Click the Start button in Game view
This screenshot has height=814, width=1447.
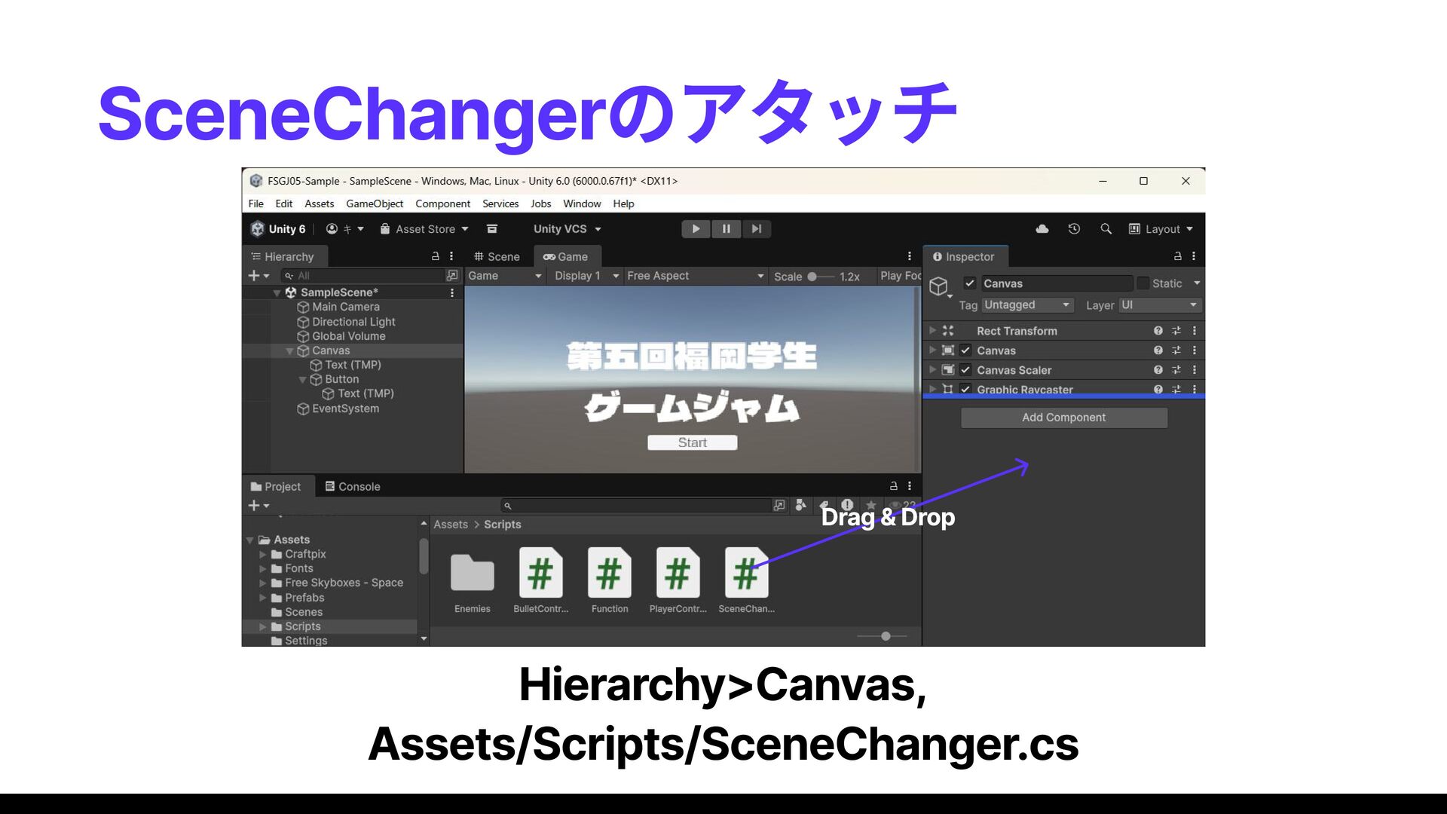[x=692, y=443]
